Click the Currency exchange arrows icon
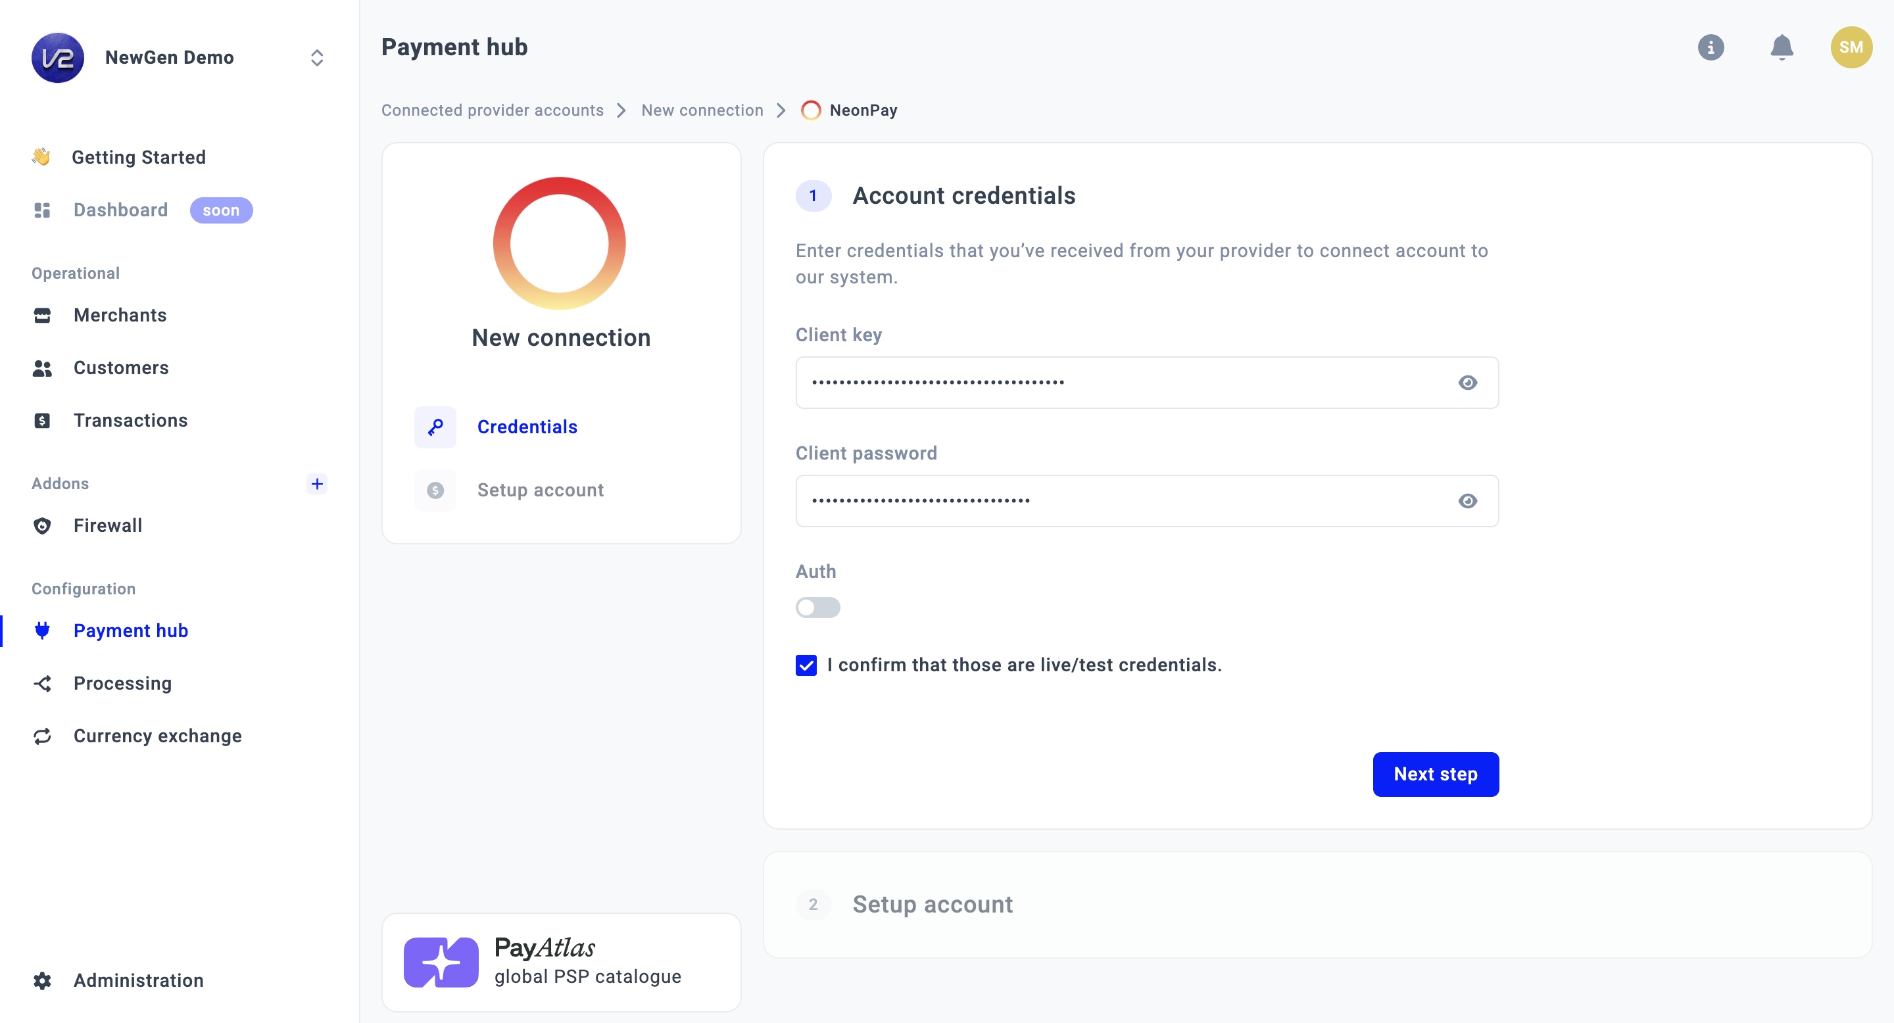1894x1023 pixels. (43, 736)
